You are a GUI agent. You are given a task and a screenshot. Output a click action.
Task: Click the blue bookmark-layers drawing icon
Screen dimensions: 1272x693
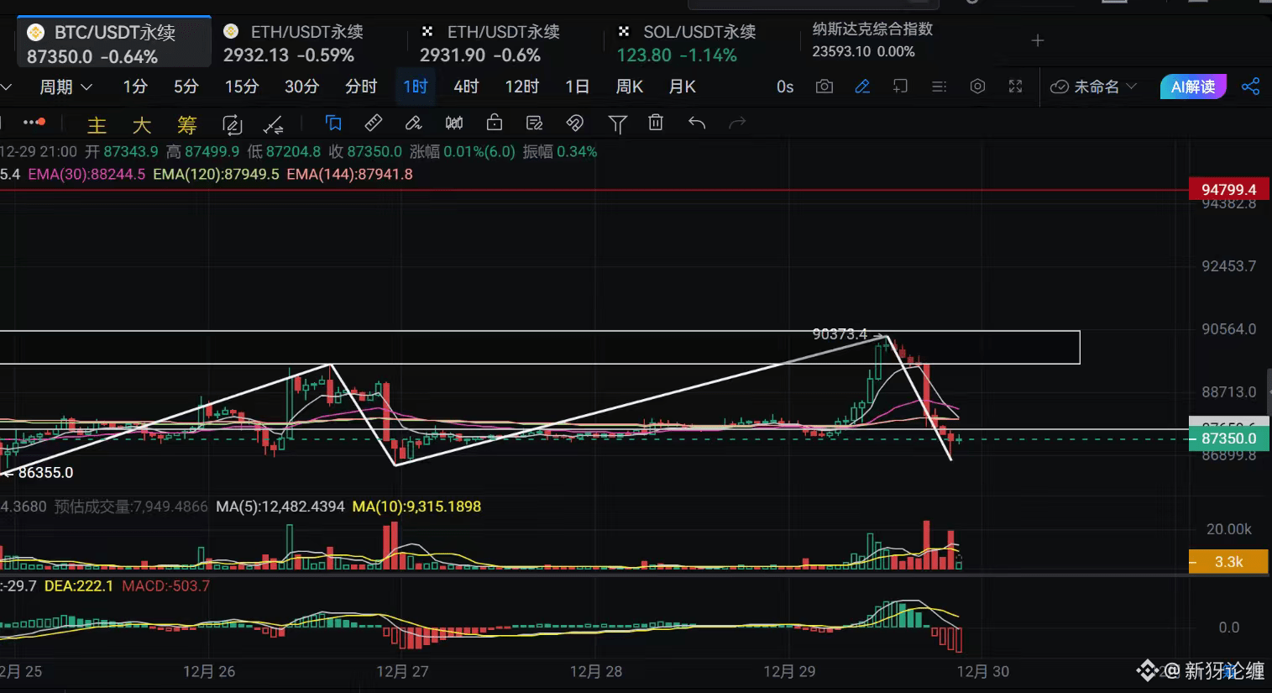click(333, 123)
